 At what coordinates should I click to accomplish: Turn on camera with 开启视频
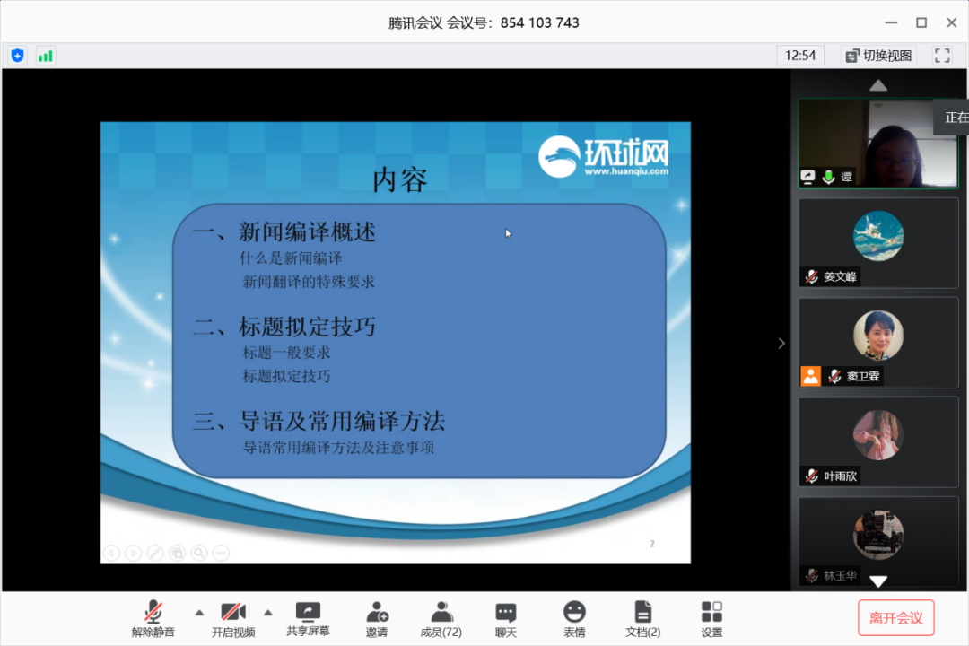(x=233, y=612)
